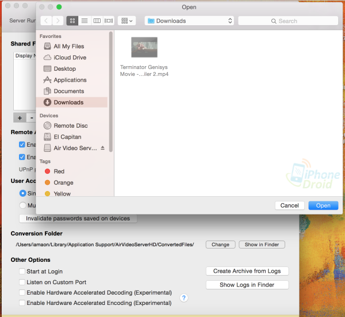Select Multiple users radio button

click(22, 205)
